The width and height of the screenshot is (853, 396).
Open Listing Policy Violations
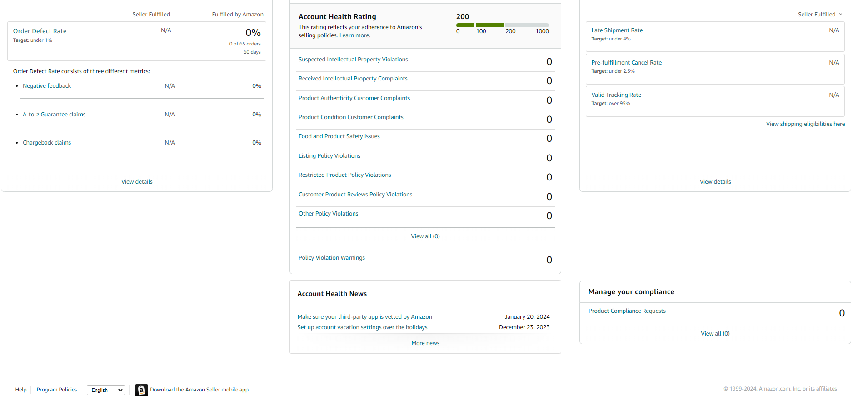pos(329,156)
